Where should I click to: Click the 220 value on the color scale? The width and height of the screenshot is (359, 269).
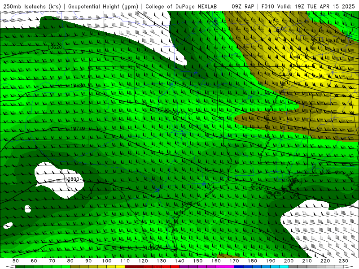pyautogui.click(x=325, y=261)
